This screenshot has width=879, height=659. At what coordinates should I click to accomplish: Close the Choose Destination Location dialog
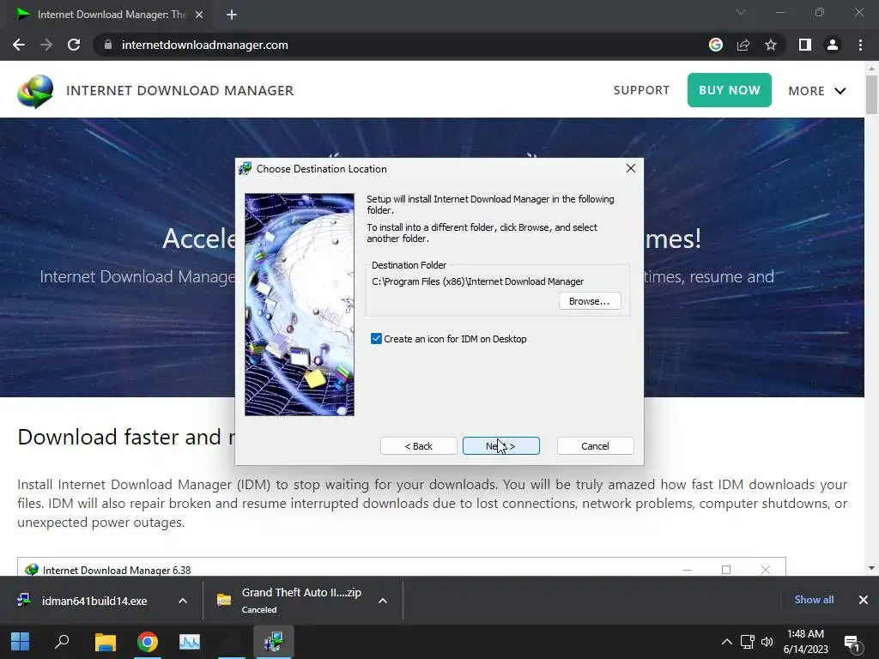[631, 169]
